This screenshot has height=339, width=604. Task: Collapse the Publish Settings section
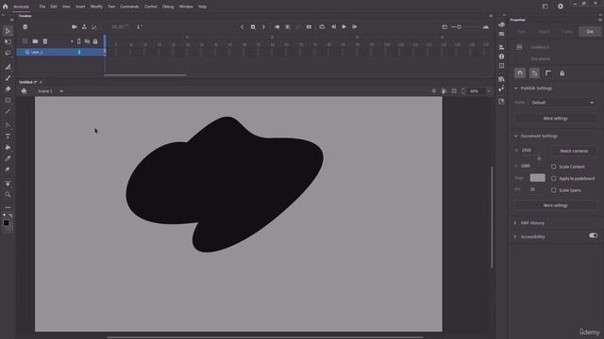click(x=516, y=88)
